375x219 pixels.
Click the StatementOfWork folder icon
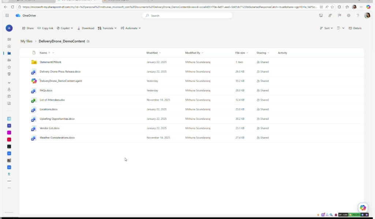click(x=34, y=62)
